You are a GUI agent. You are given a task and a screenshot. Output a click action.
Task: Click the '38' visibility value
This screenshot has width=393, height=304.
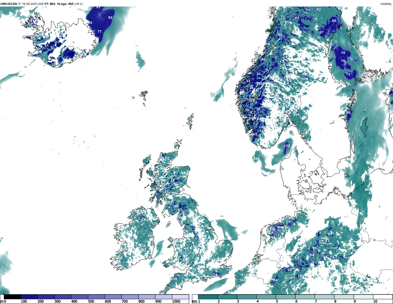point(247,110)
